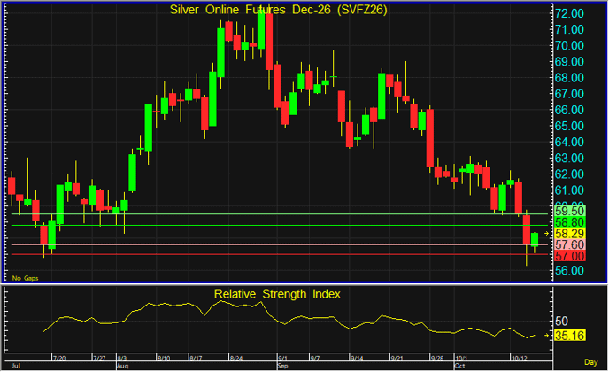
Task: Click the 8/3 date label
Action: coord(122,358)
